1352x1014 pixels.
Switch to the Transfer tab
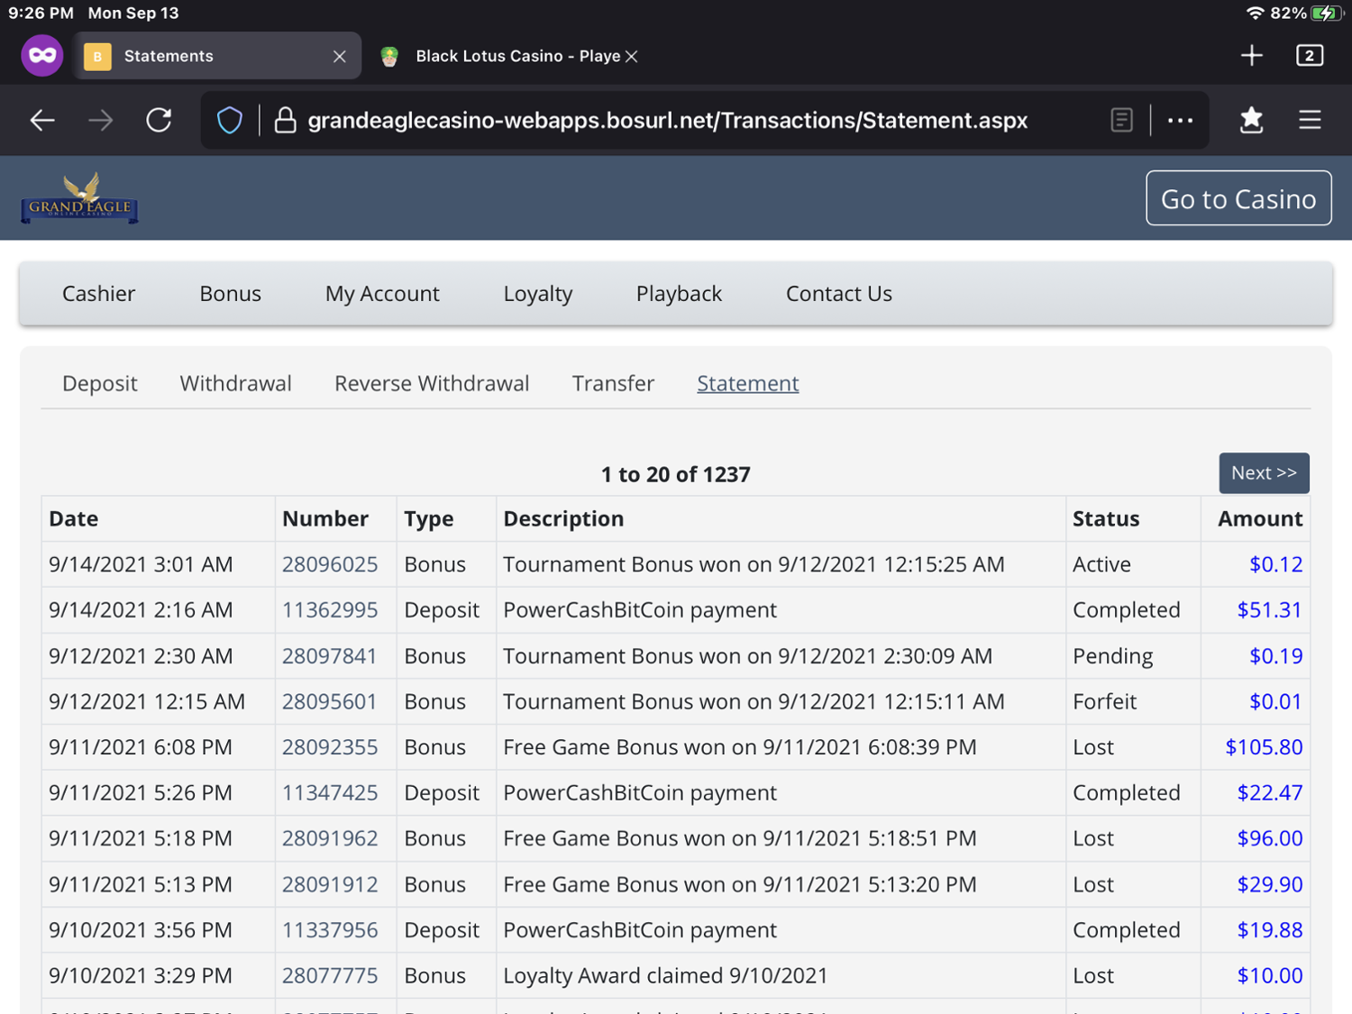point(613,383)
